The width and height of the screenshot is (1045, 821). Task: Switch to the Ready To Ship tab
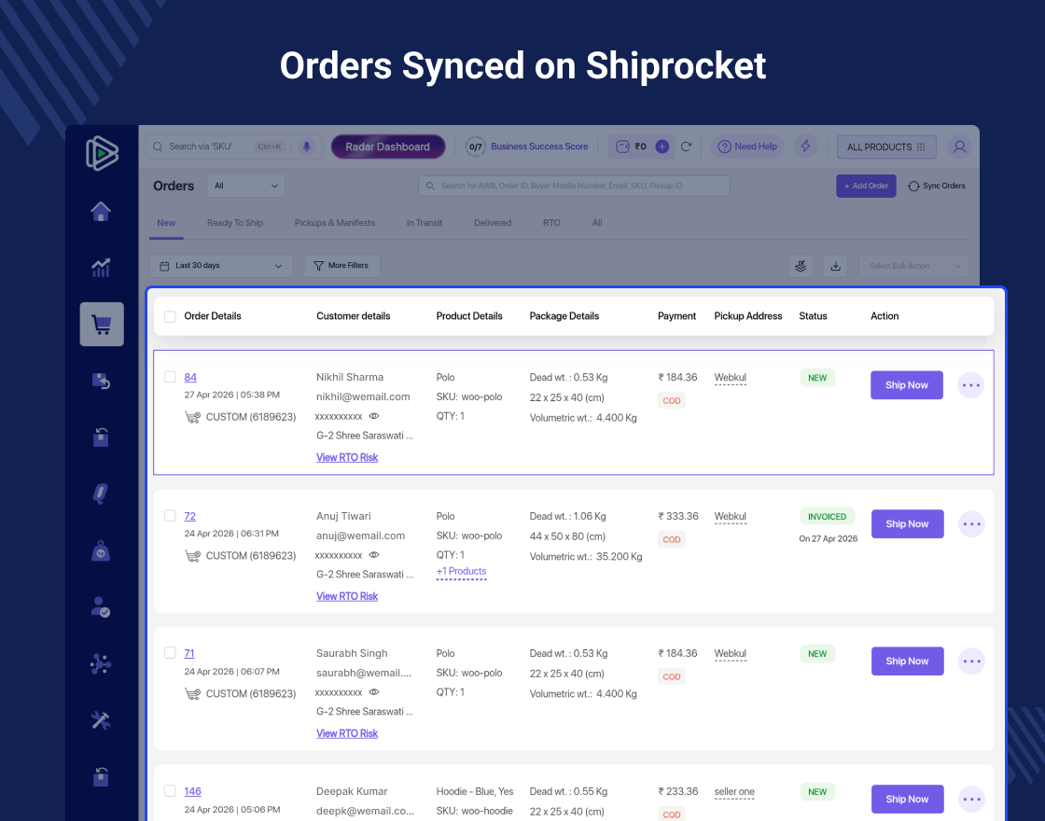click(x=234, y=223)
